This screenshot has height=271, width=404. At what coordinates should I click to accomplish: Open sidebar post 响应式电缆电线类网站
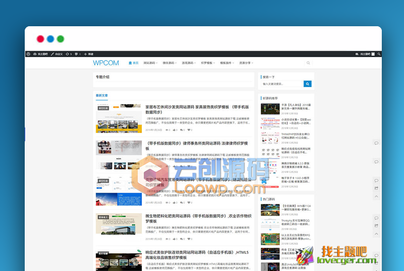point(296,150)
